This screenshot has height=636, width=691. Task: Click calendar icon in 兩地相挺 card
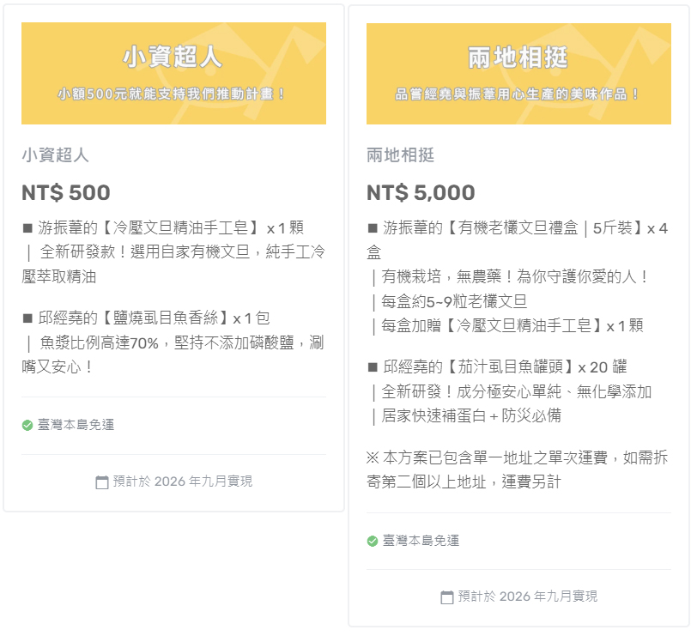pyautogui.click(x=447, y=597)
